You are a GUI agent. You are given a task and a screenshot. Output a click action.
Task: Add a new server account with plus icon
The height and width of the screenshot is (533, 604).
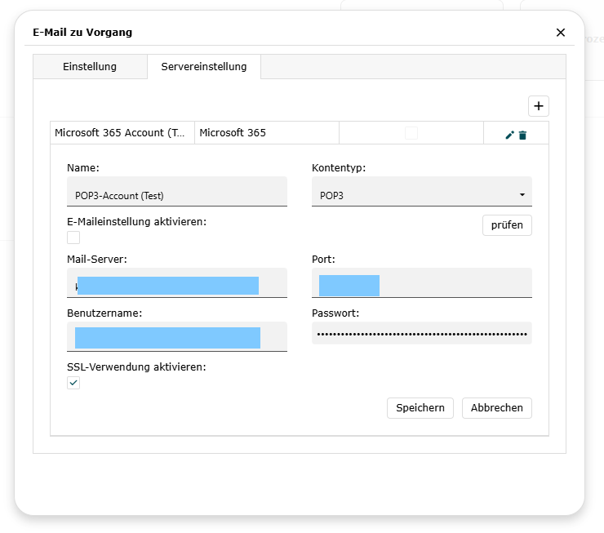click(539, 106)
